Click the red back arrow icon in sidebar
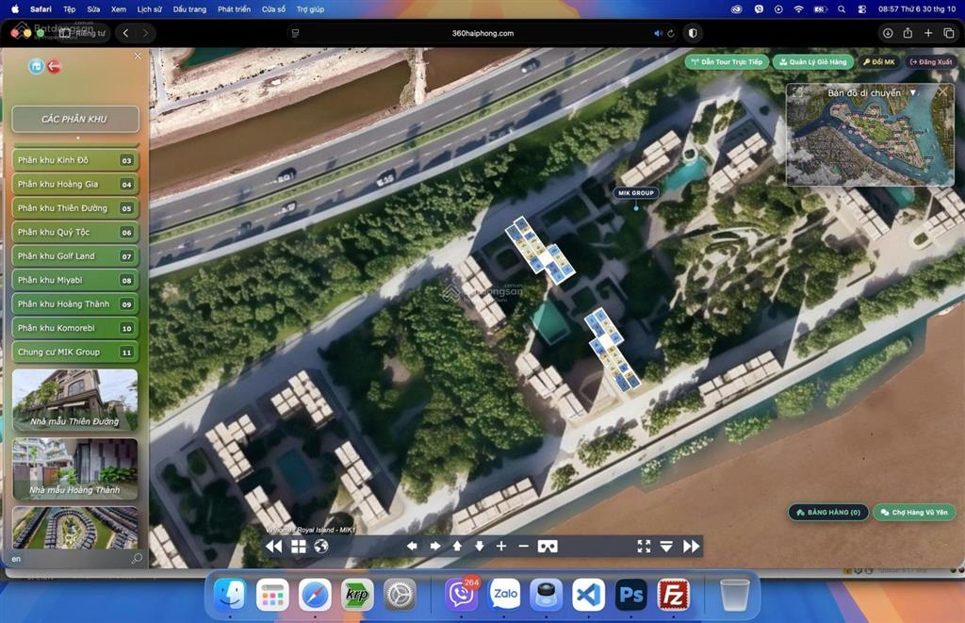The image size is (965, 623). 54,66
